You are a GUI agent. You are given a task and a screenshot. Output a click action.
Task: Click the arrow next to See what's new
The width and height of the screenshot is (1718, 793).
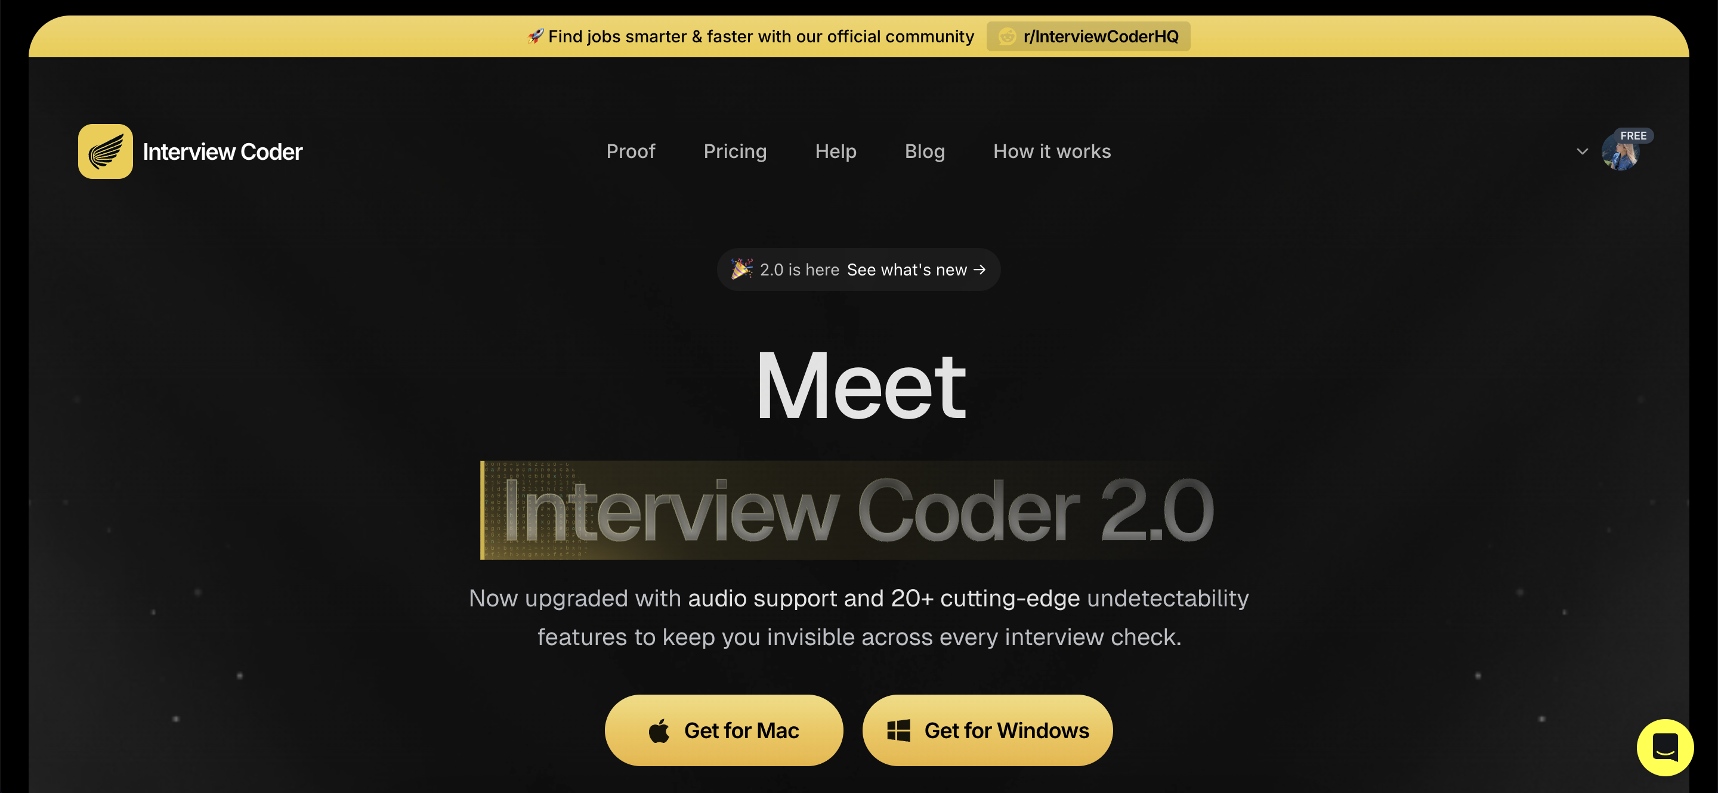tap(979, 270)
